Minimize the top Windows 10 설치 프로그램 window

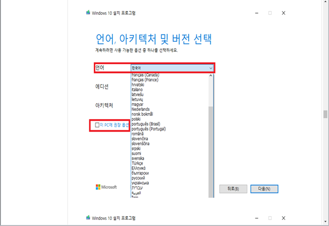point(257,13)
